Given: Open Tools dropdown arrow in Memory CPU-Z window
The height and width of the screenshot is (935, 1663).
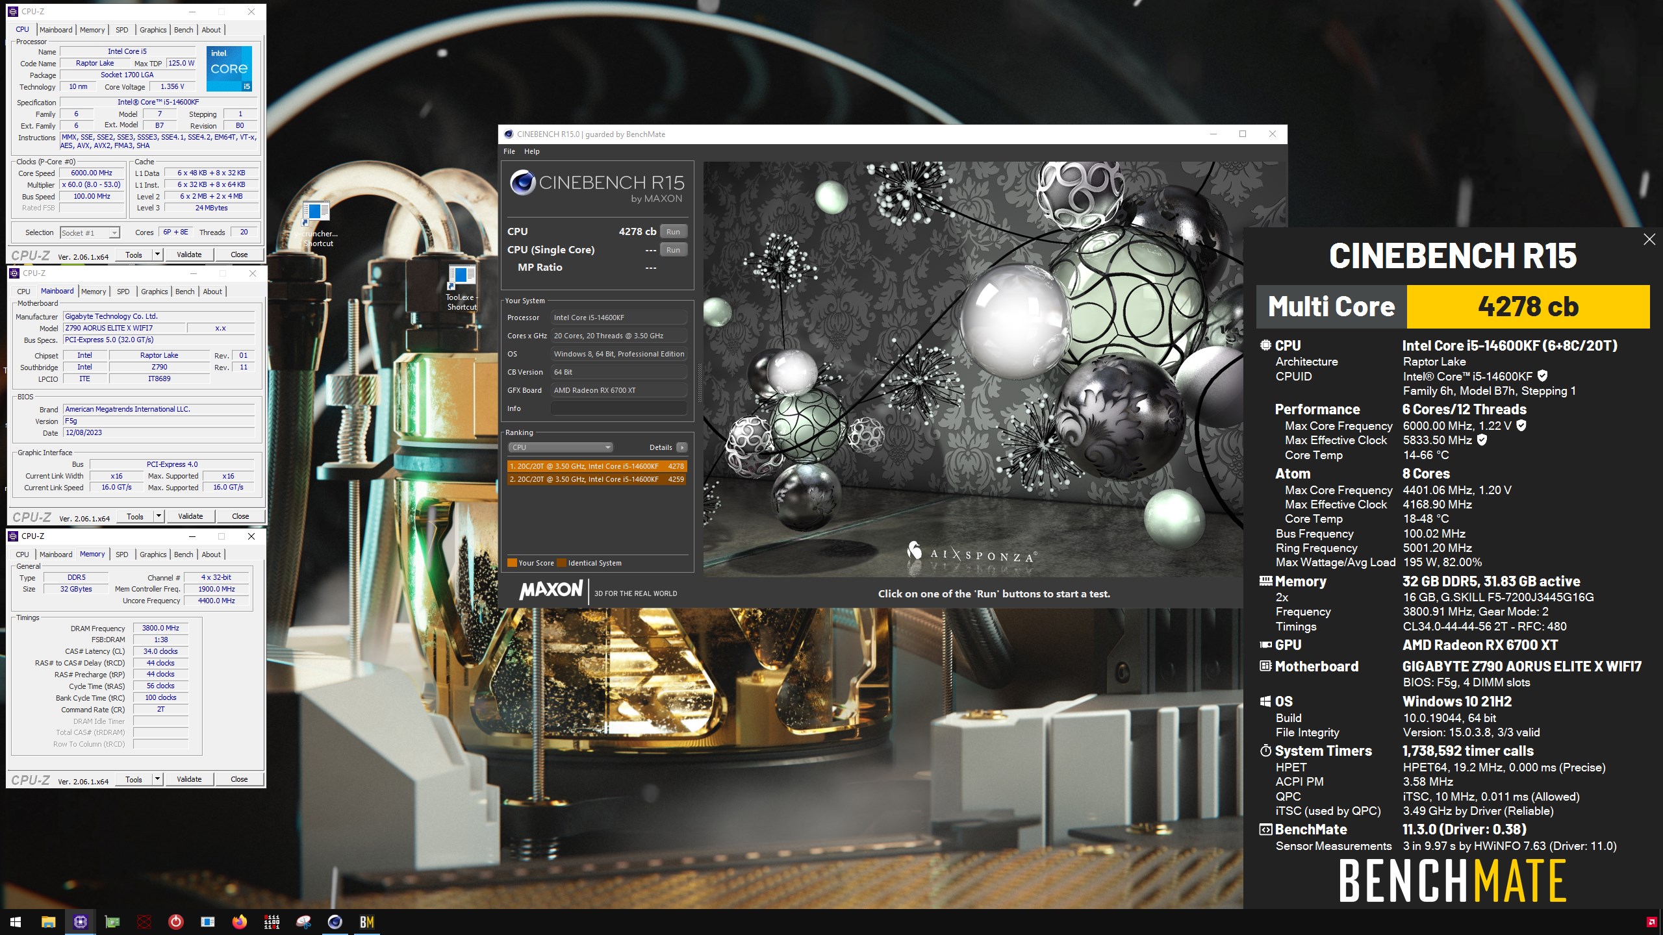Looking at the screenshot, I should tap(157, 779).
